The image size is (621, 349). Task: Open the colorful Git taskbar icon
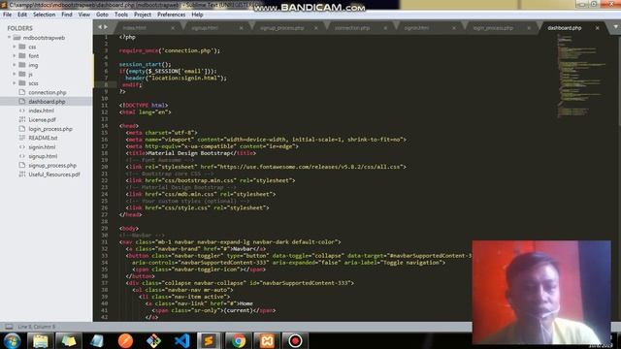(x=153, y=340)
